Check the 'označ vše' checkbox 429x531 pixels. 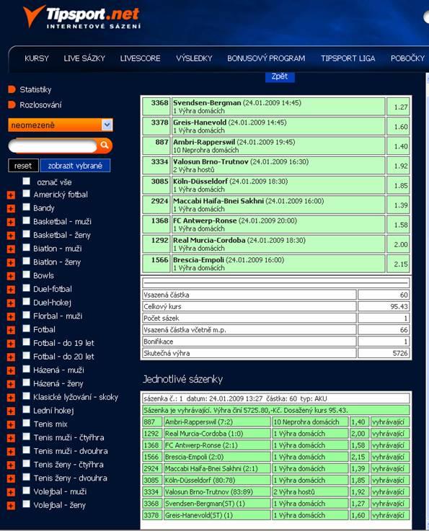27,181
